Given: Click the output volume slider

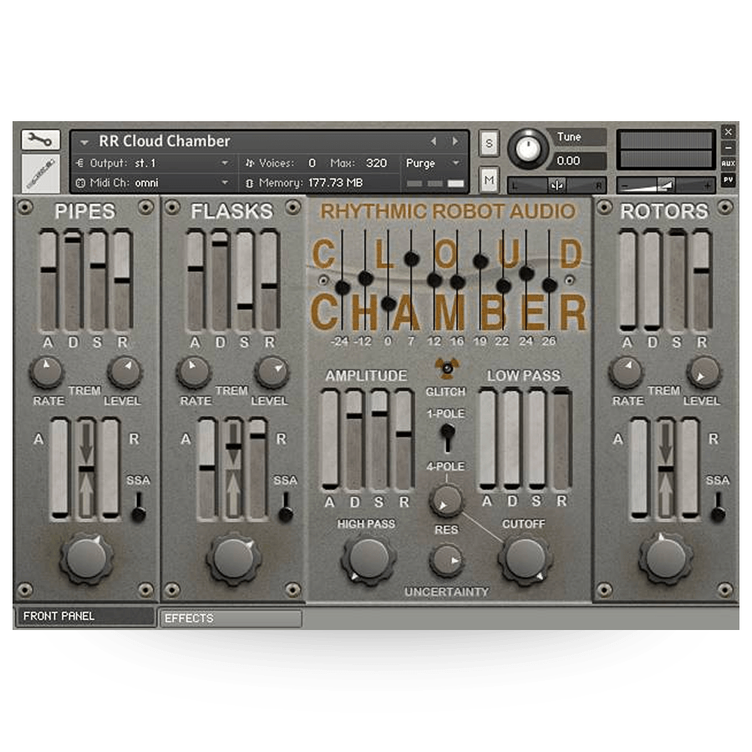Looking at the screenshot, I should (x=666, y=185).
